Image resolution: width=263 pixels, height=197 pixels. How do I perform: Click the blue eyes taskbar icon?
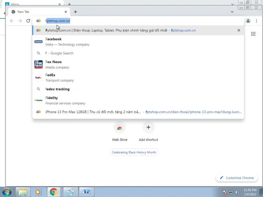[86, 192]
